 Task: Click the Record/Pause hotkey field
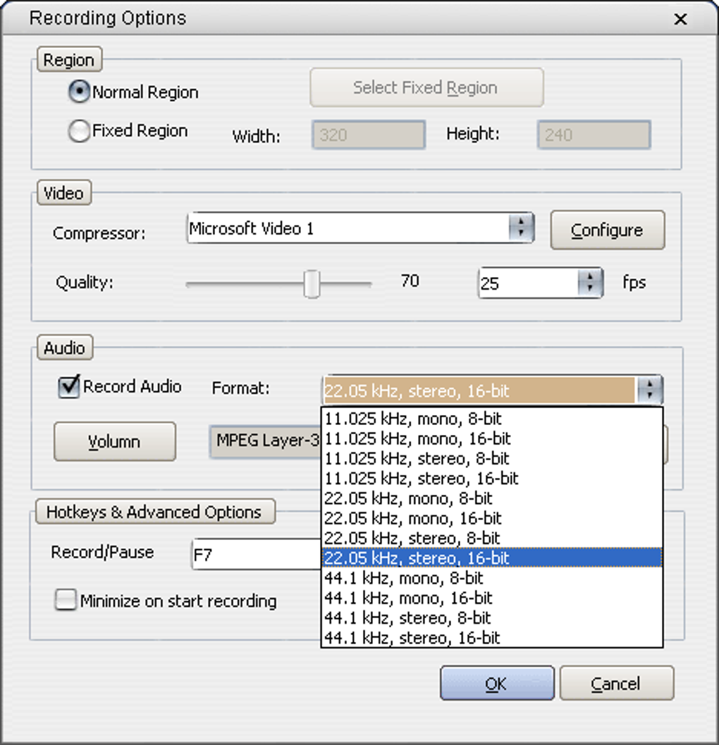[x=257, y=554]
